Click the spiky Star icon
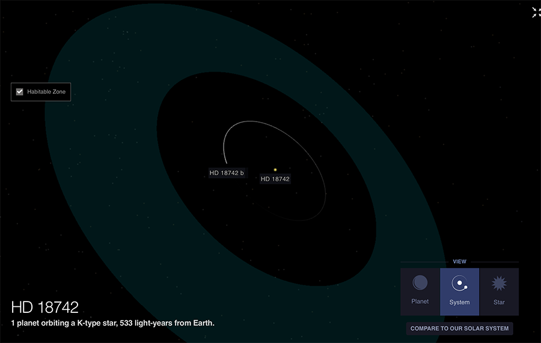541x343 pixels. tap(499, 283)
